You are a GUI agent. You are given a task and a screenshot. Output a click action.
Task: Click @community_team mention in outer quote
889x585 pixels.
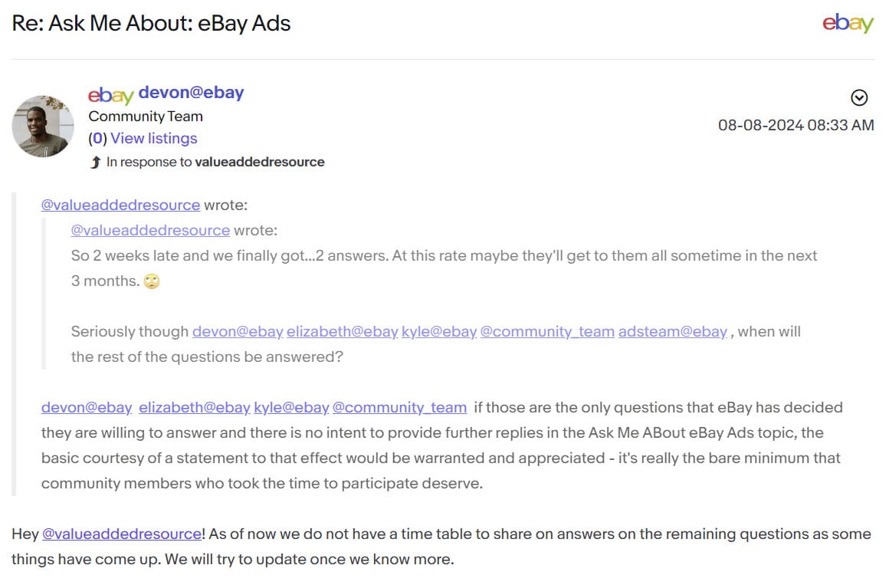pos(399,407)
